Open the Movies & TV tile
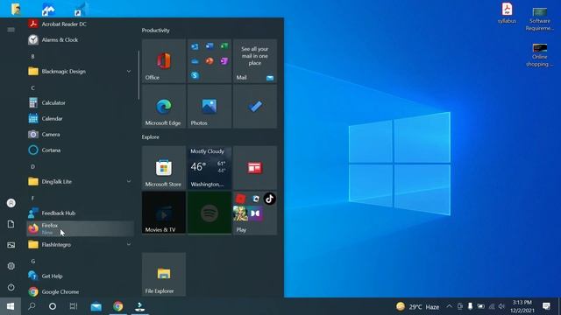This screenshot has width=561, height=315. pyautogui.click(x=164, y=213)
